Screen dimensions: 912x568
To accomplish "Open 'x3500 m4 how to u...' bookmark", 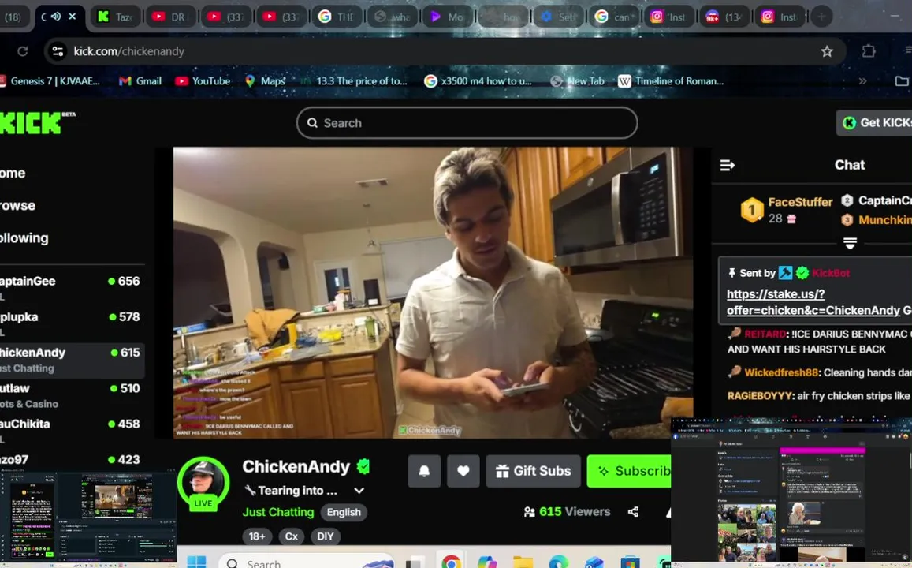I will [478, 81].
